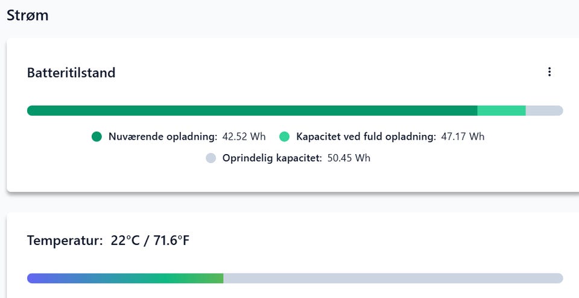The width and height of the screenshot is (579, 298).
Task: Click the Batteritilstand card title
Action: [71, 73]
